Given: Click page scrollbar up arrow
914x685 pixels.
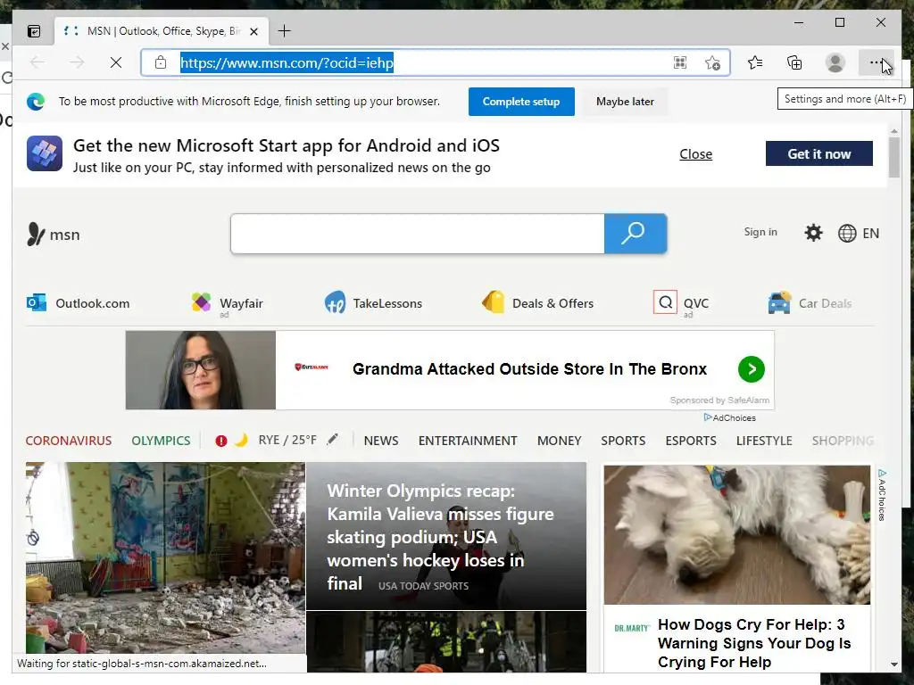Looking at the screenshot, I should tap(894, 131).
